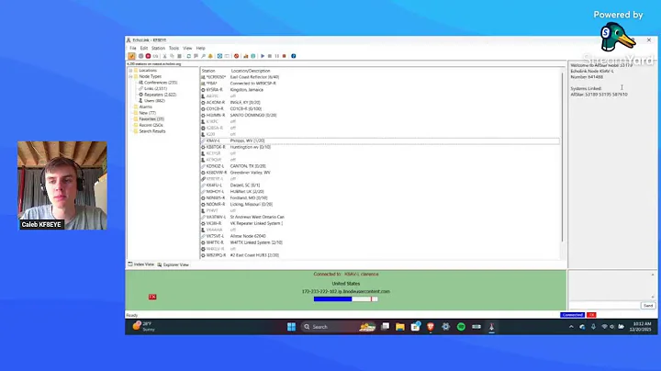The image size is (661, 371).
Task: Click the Stop playback toolbar icon
Action: (270, 56)
